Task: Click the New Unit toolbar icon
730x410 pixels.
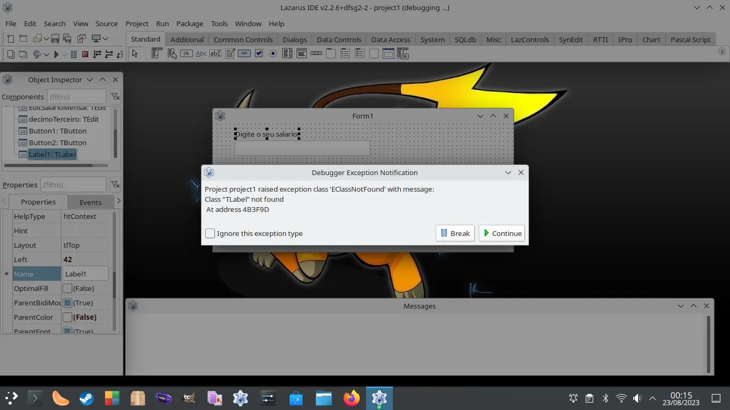Action: click(10, 38)
